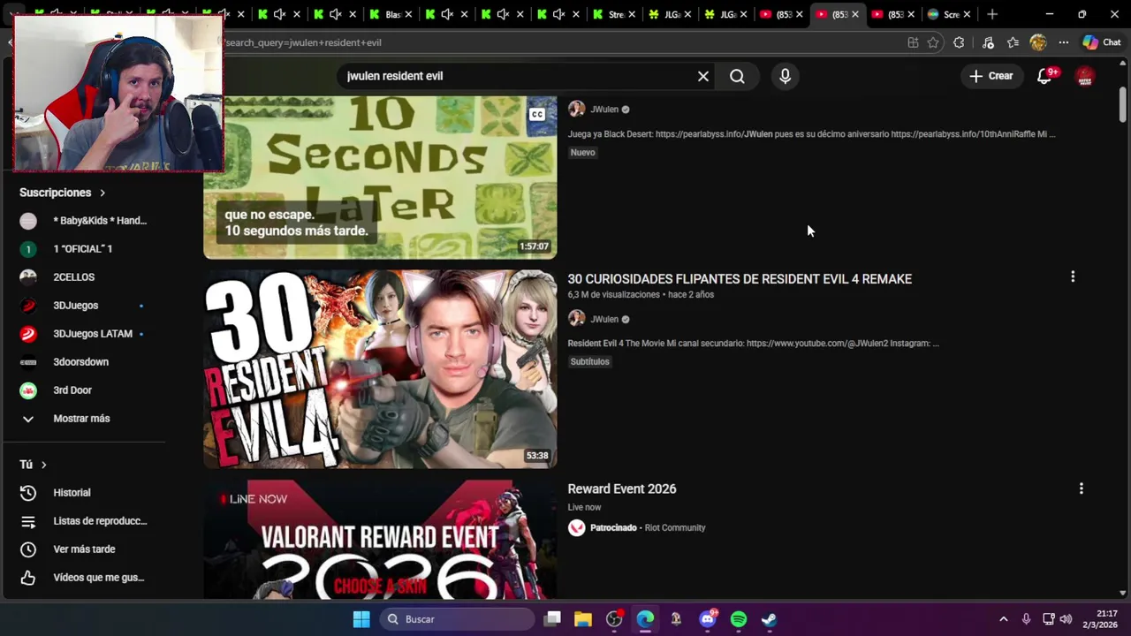
Task: Click the taskbar Buscar search box
Action: coord(458,619)
